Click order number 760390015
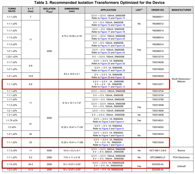 coord(158,51)
